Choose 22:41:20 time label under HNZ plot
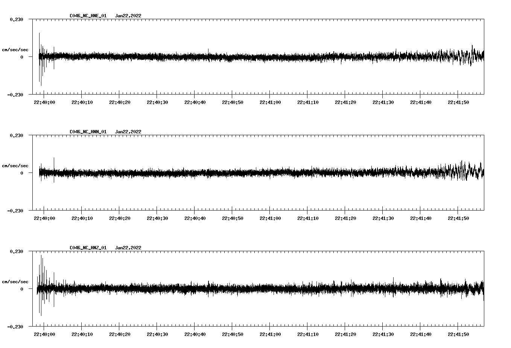This screenshot has width=511, height=348. point(345,334)
